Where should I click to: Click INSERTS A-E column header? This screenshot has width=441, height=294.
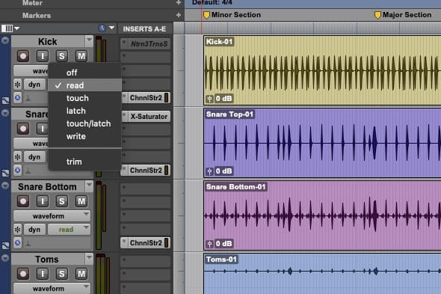pyautogui.click(x=144, y=28)
